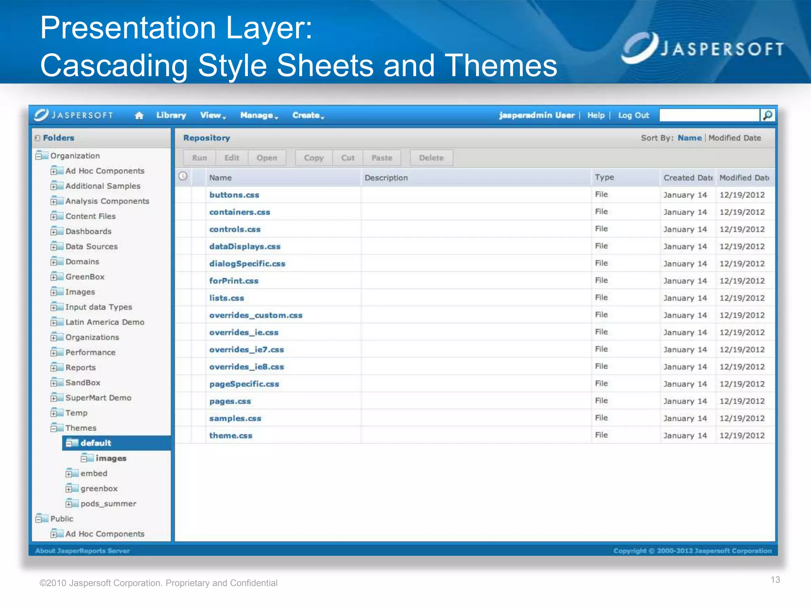Viewport: 811px width, 608px height.
Task: Click the default theme folder icon
Action: coord(72,443)
